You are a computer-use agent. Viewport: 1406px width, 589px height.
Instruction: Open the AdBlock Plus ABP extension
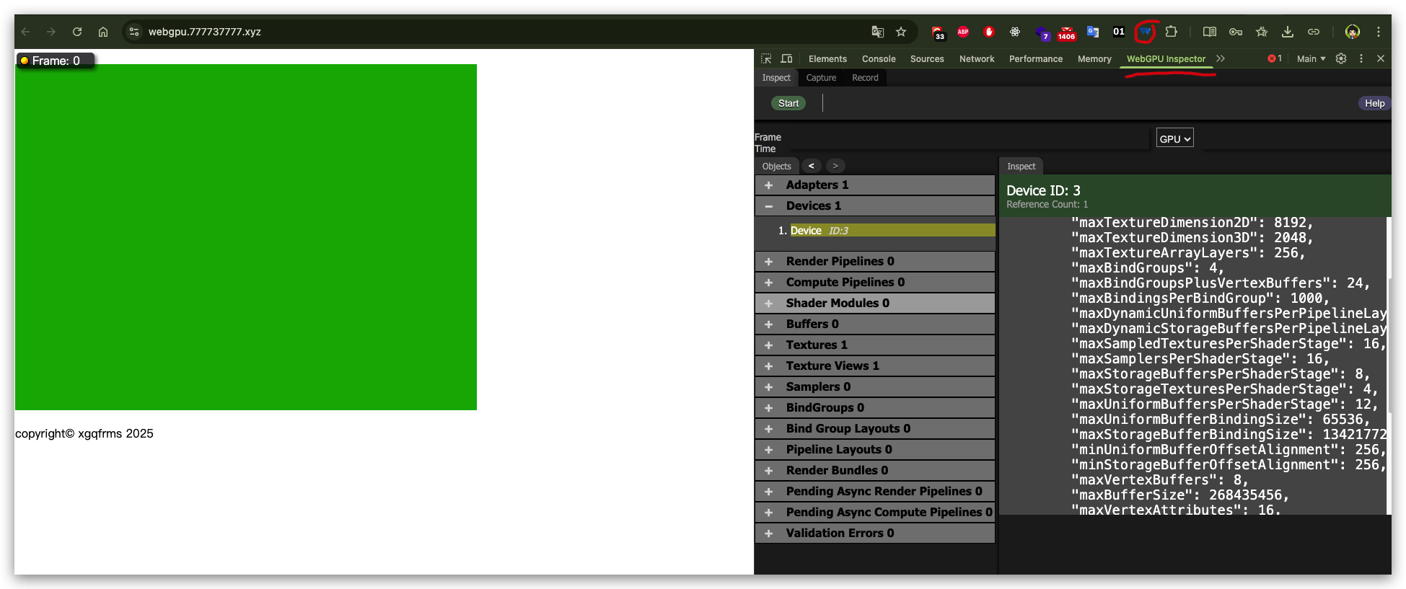[963, 32]
